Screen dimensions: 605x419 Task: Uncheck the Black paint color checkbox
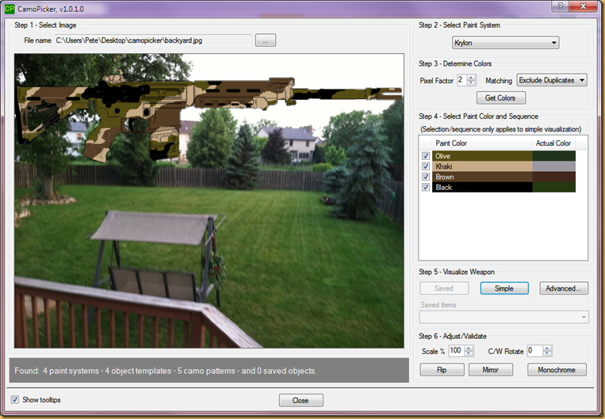click(426, 188)
